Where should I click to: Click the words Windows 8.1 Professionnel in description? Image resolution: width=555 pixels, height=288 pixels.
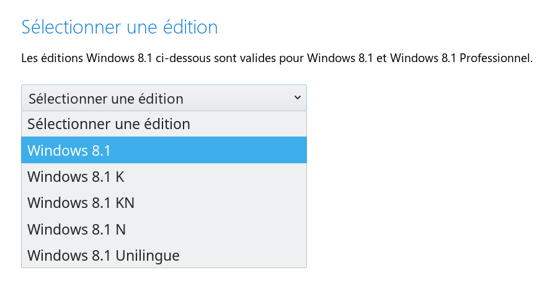[x=461, y=58]
